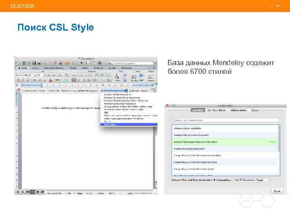Insert a Text Box
The image size is (290, 217).
(134, 78)
